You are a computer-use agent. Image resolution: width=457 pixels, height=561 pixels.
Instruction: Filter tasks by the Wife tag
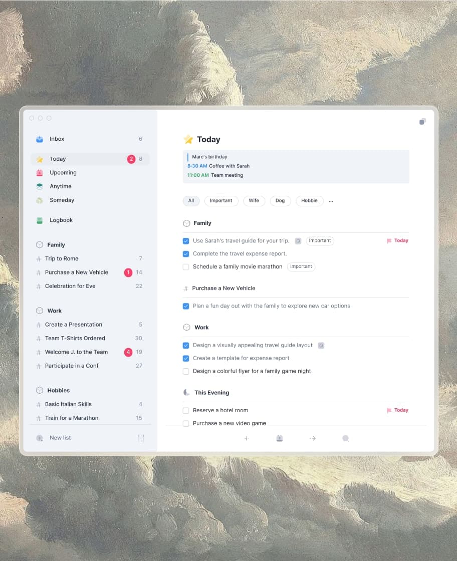(254, 201)
